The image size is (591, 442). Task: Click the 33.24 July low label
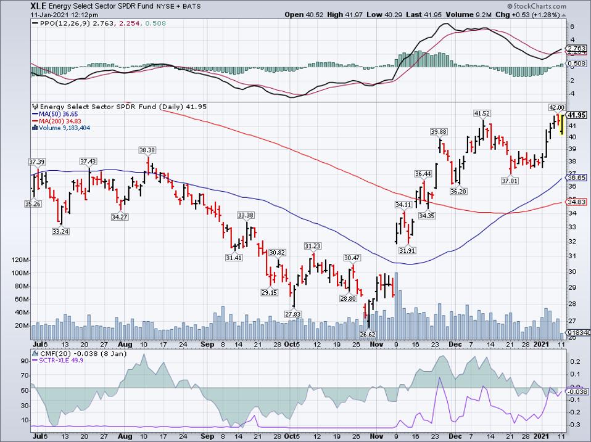(60, 232)
